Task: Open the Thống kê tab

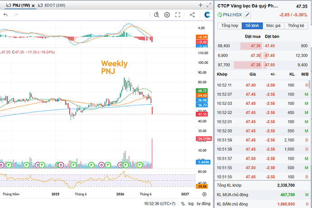Action: coord(296,26)
